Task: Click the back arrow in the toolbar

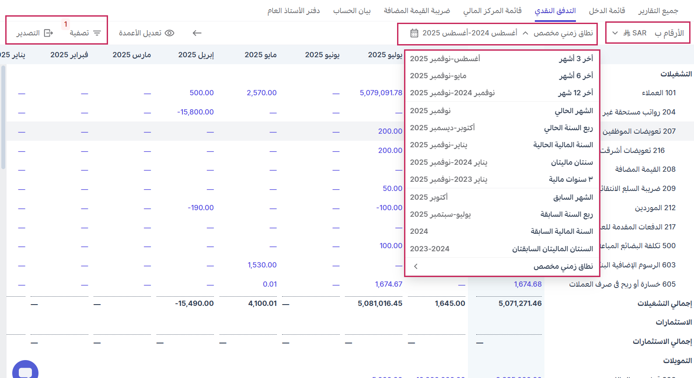Action: click(197, 33)
